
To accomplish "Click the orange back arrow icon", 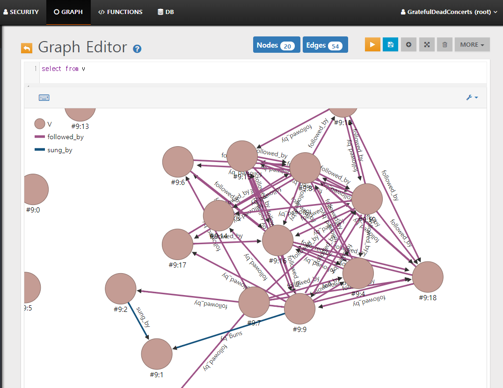I will 27,48.
